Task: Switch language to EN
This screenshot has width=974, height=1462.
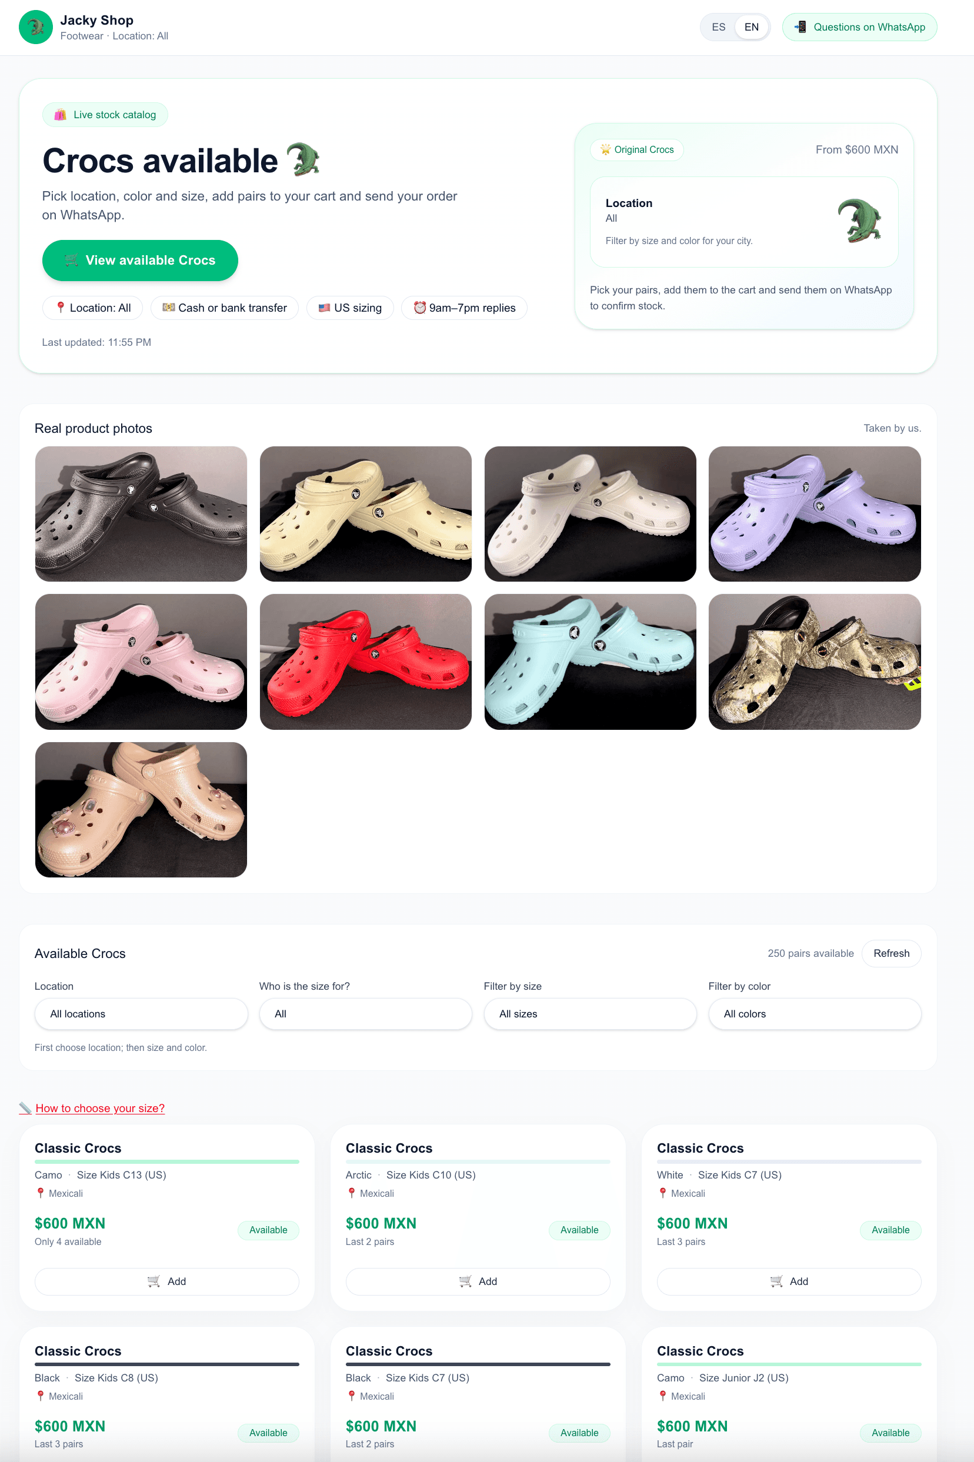Action: click(x=751, y=27)
